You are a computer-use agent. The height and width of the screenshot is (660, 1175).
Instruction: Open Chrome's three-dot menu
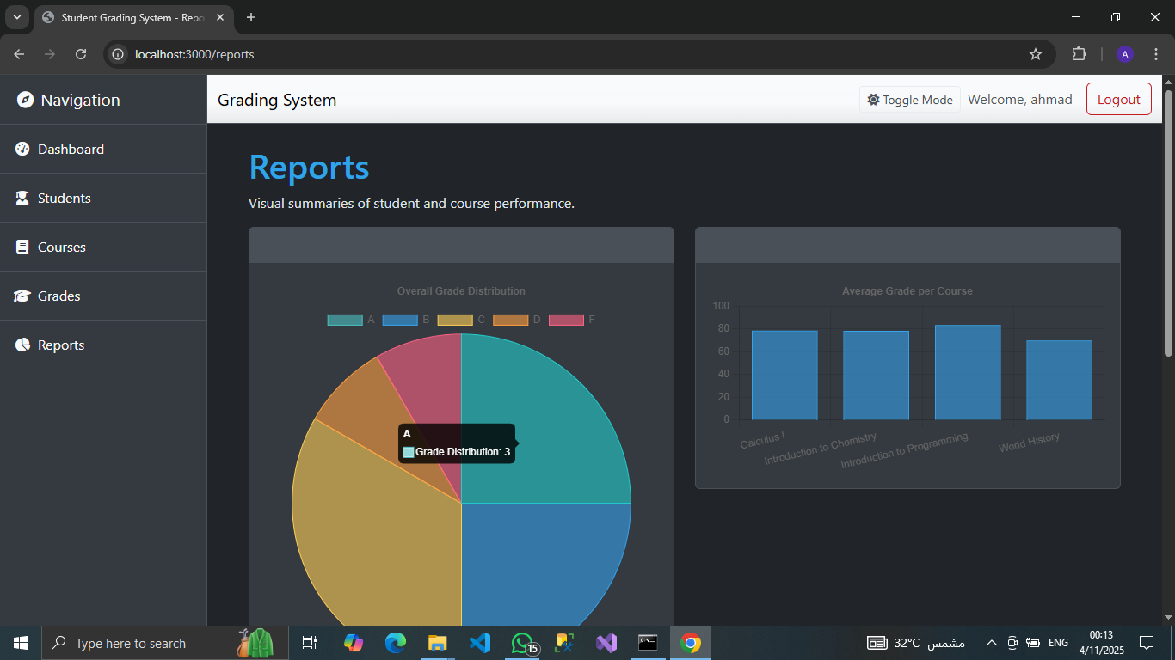1155,54
